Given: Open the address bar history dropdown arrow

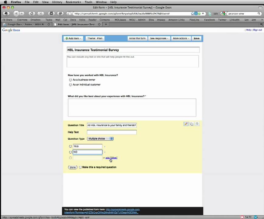Looking at the screenshot, I should point(203,14).
